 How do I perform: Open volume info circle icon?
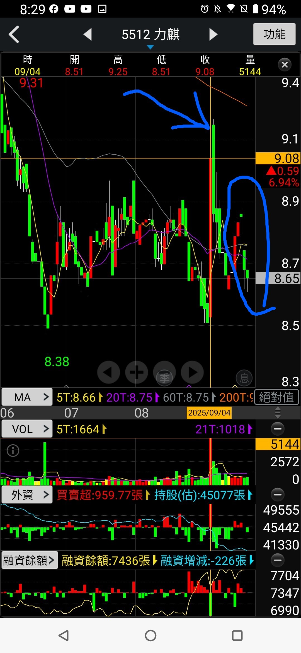[x=13, y=450]
